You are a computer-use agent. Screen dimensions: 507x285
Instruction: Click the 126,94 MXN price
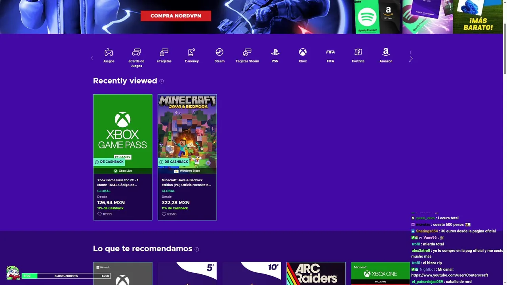point(111,203)
